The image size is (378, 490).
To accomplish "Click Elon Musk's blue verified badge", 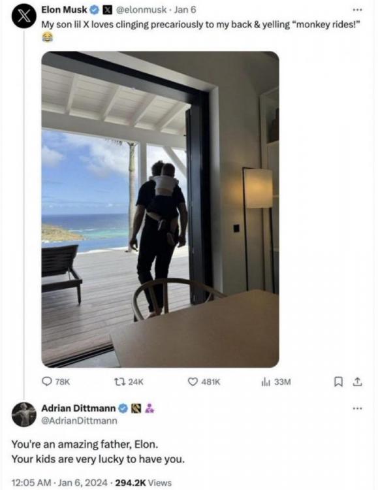I will tap(94, 10).
